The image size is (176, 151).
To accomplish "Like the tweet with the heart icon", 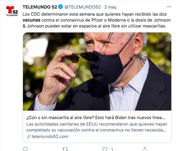I will (105, 149).
